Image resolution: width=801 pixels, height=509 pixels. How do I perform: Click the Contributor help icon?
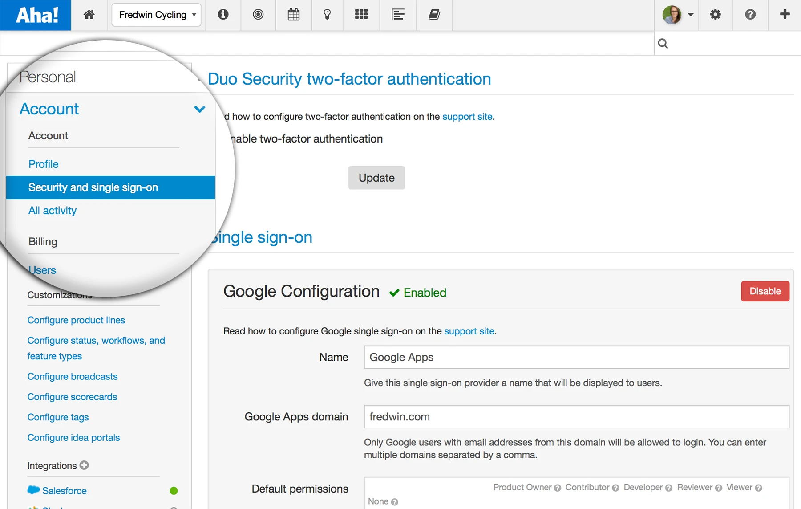coord(616,488)
